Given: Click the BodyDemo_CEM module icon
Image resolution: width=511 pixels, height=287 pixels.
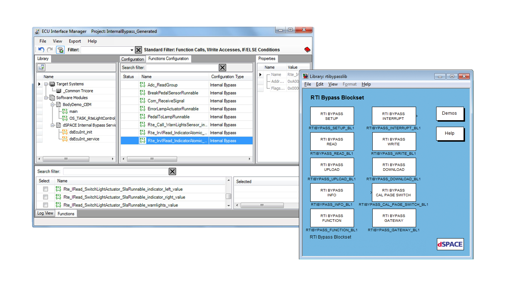Looking at the screenshot, I should click(x=58, y=105).
